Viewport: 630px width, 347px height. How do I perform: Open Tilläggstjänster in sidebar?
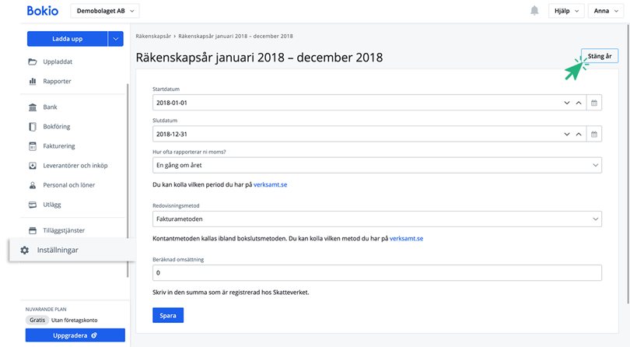[x=64, y=230]
